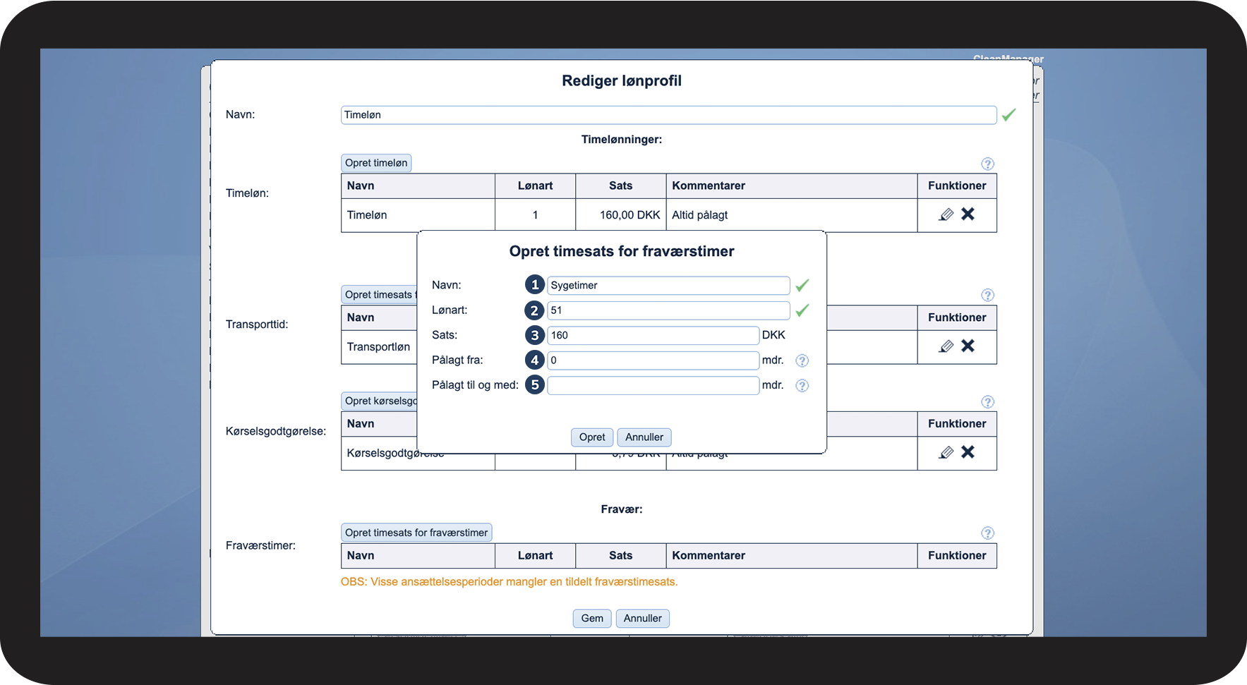
Task: Click the Lønart field containing 51
Action: [x=668, y=310]
